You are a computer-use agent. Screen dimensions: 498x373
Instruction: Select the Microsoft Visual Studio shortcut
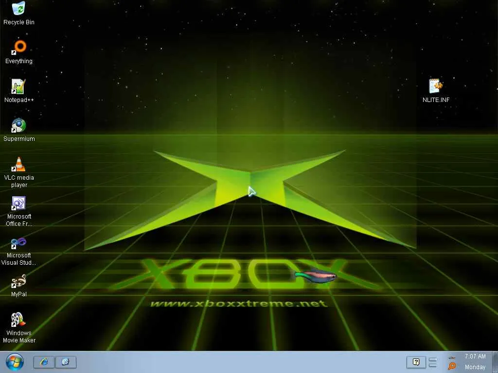click(19, 251)
